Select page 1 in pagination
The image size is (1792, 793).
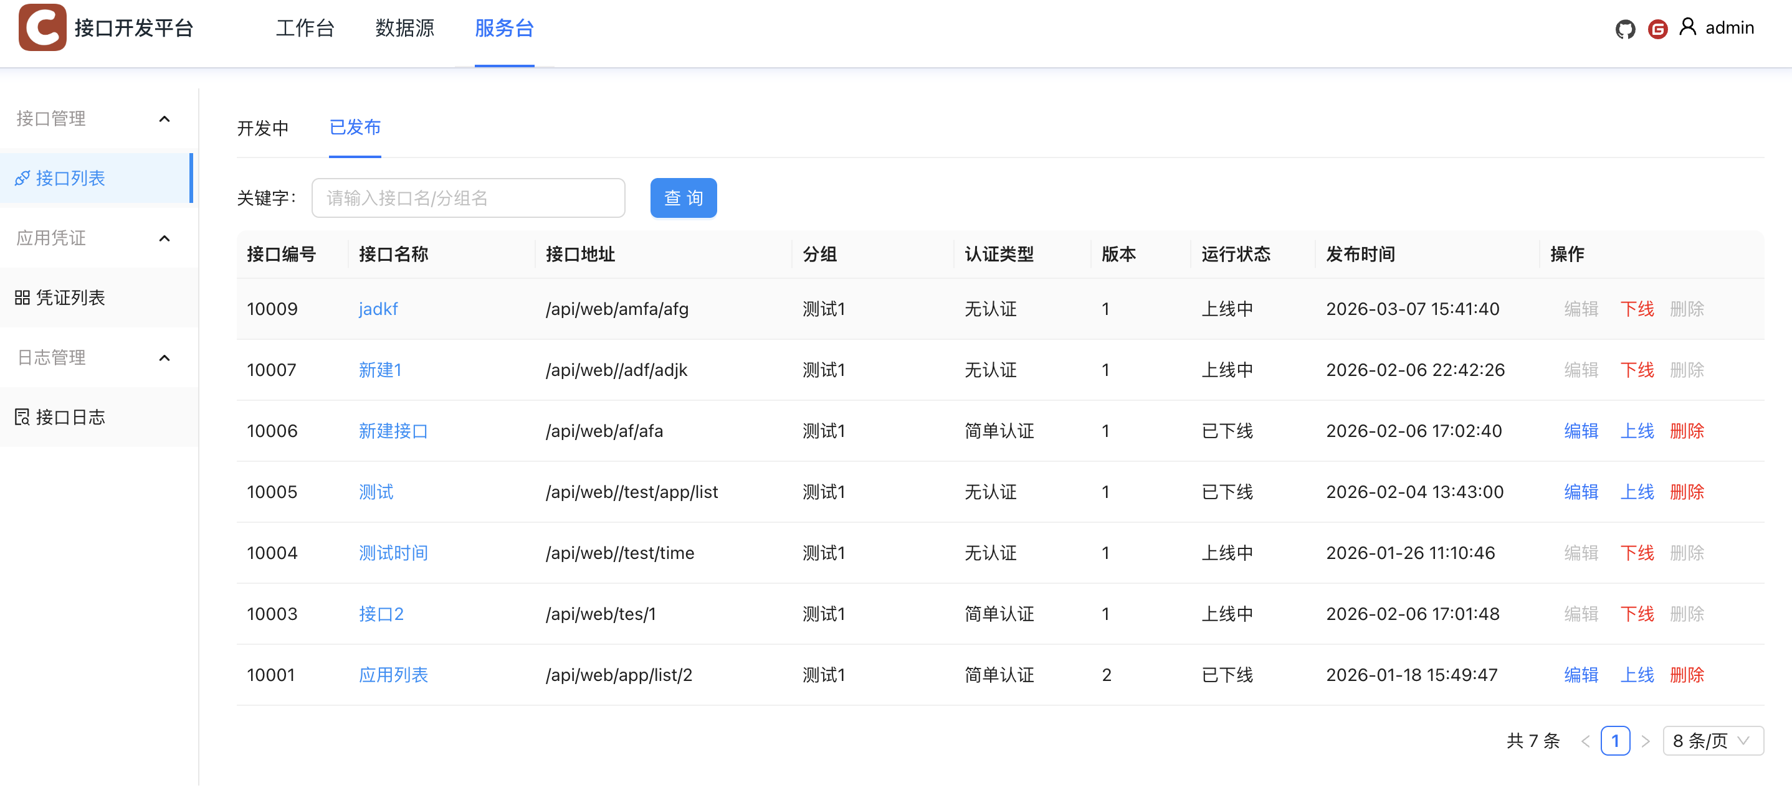[x=1615, y=741]
